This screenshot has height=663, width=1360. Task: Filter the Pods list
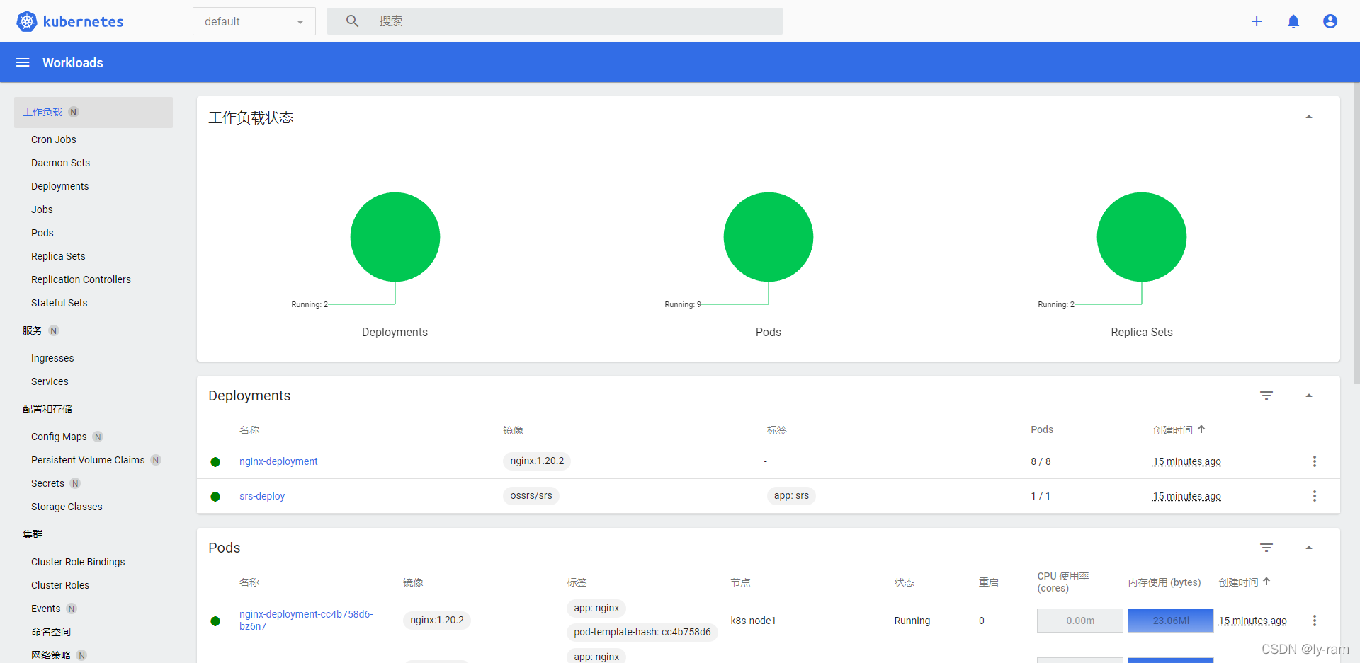[x=1266, y=548]
